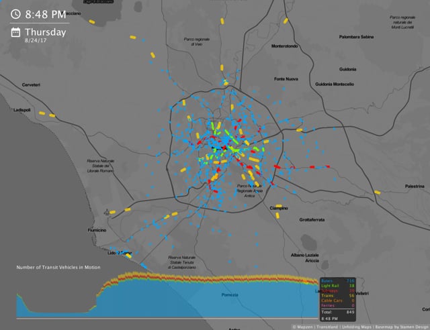Click the Palestrina map label
Image resolution: width=430 pixels, height=330 pixels.
[415, 186]
